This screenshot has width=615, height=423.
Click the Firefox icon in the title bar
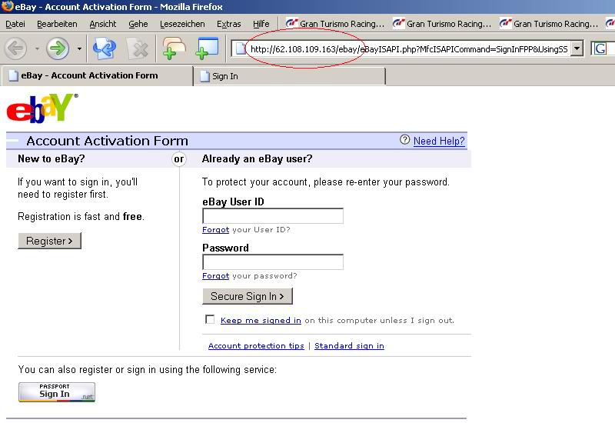point(7,6)
